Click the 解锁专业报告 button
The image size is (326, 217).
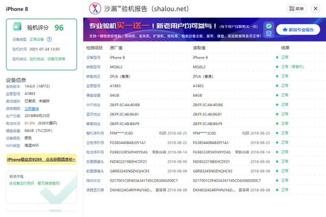[x=298, y=30]
